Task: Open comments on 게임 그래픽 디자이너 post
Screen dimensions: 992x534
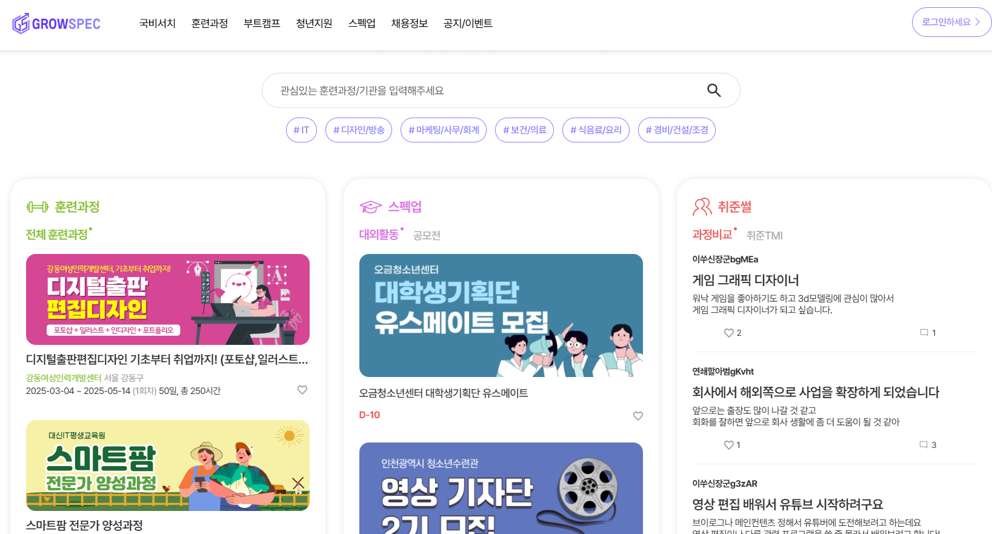Action: (924, 332)
